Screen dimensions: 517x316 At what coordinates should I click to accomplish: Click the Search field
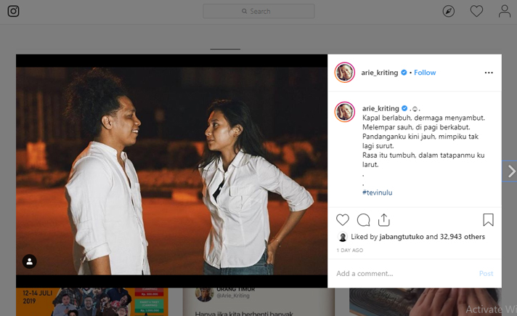258,11
